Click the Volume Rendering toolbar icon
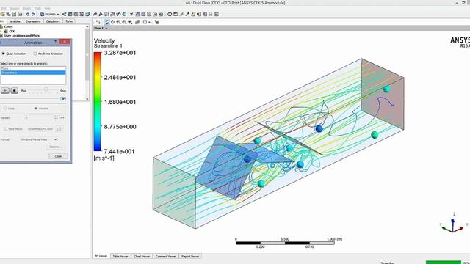Viewport: 470px width, 264px height. 87,14
